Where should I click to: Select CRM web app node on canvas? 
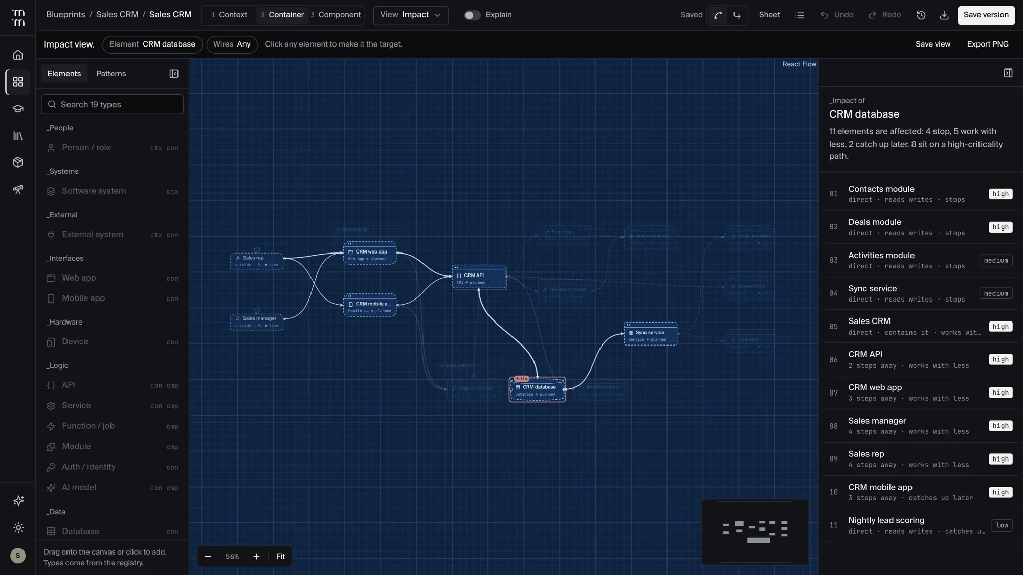click(370, 254)
